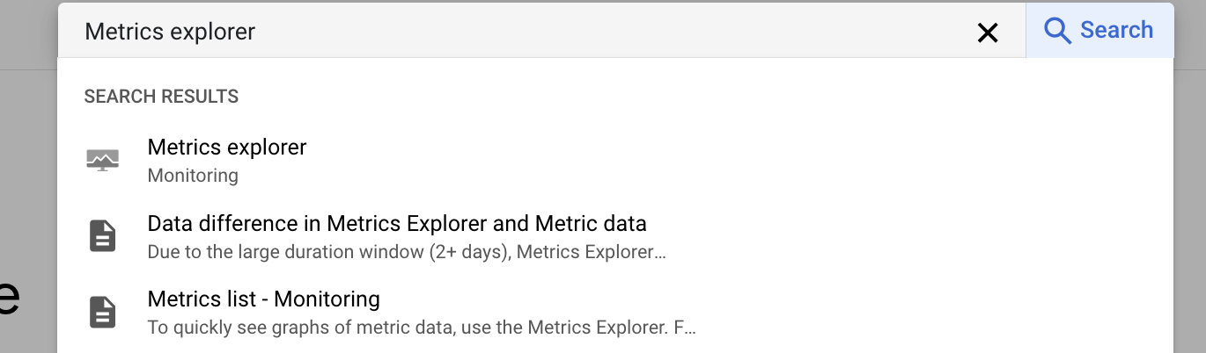
Task: Click the dimmed background strip above the search bar
Action: pos(28,35)
